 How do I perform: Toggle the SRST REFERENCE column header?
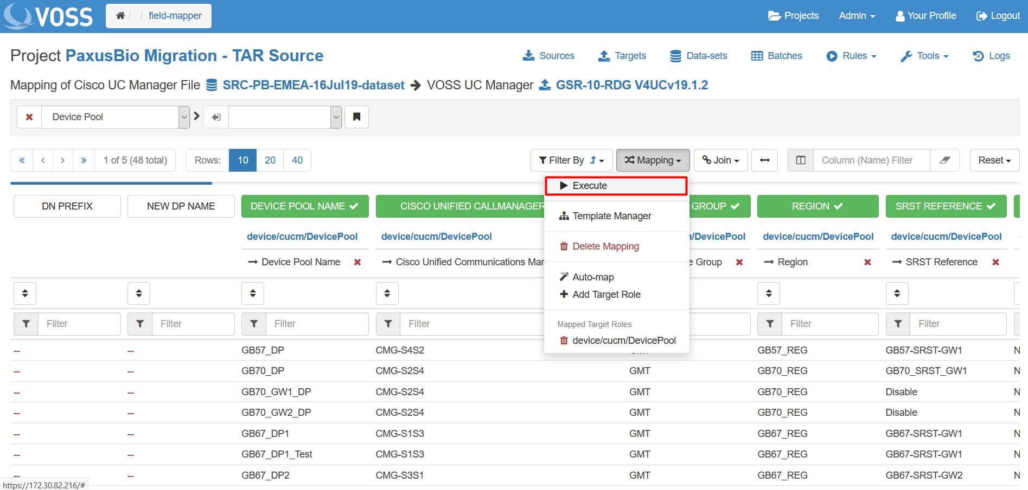(x=946, y=206)
